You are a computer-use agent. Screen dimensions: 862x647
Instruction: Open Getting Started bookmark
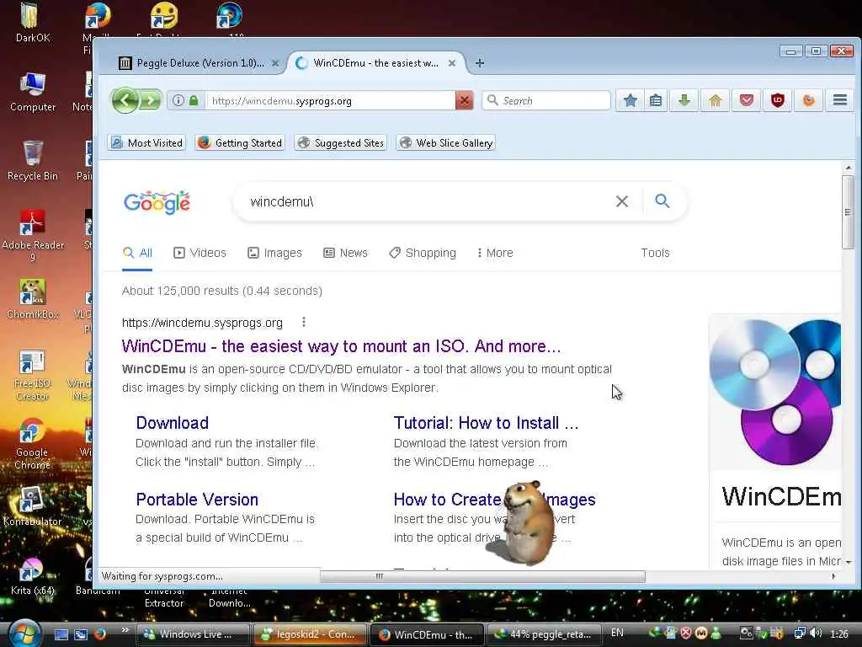pos(240,143)
